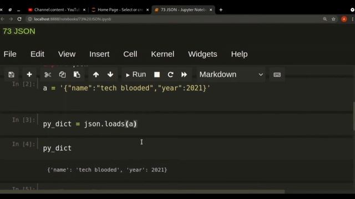Open the command palette keyboard icon
Image resolution: width=355 pixels, height=199 pixels.
coord(277,75)
